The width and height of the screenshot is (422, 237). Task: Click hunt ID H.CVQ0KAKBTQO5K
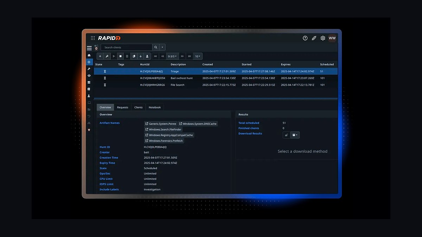[x=153, y=78]
